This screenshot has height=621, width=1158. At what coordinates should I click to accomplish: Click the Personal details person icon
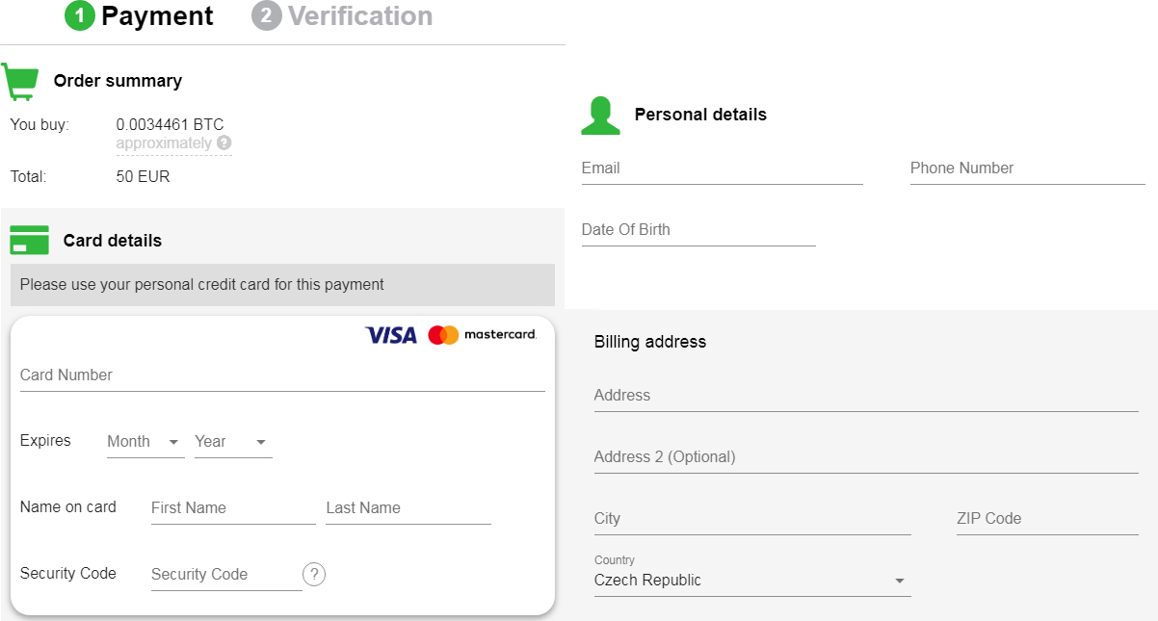pyautogui.click(x=600, y=116)
